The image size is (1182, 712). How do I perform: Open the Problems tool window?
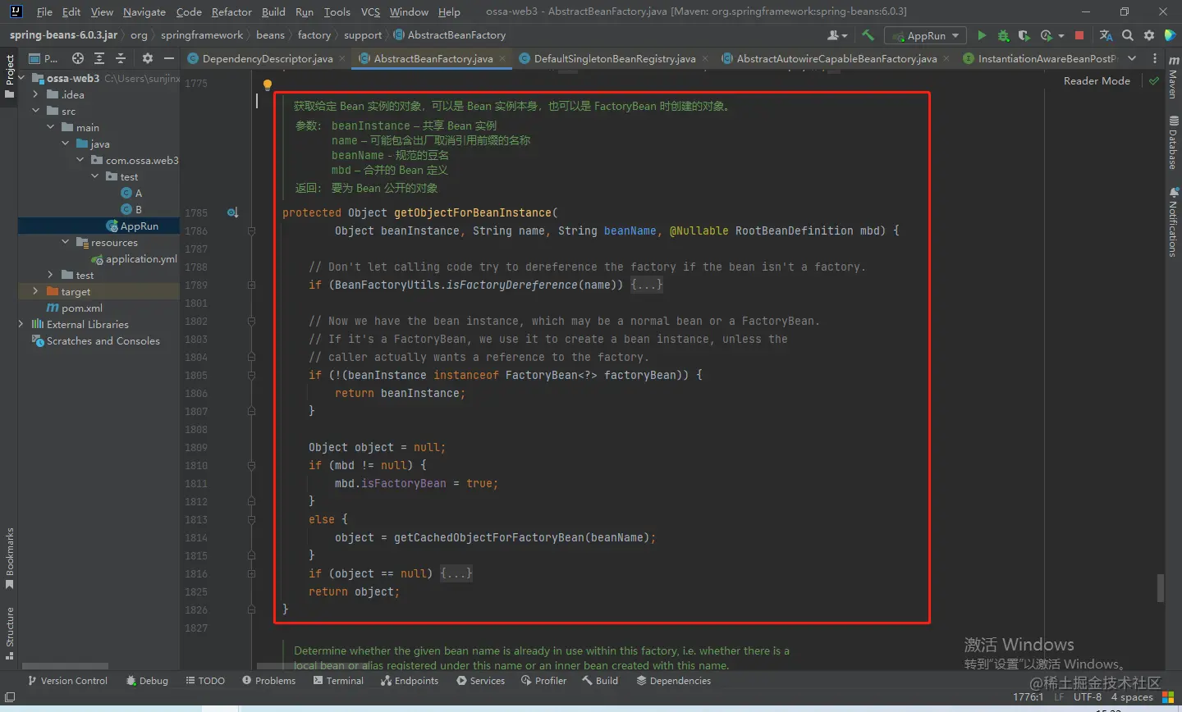(x=268, y=681)
